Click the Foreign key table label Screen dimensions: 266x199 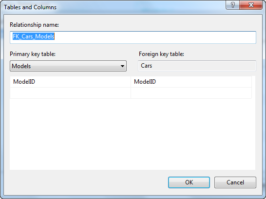pyautogui.click(x=161, y=54)
